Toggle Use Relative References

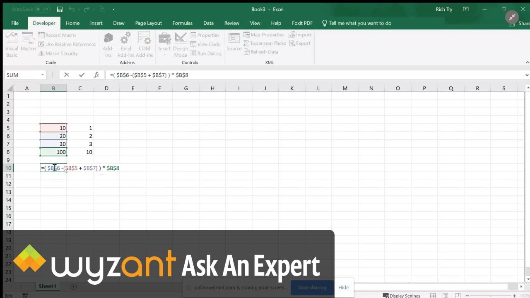(x=67, y=44)
